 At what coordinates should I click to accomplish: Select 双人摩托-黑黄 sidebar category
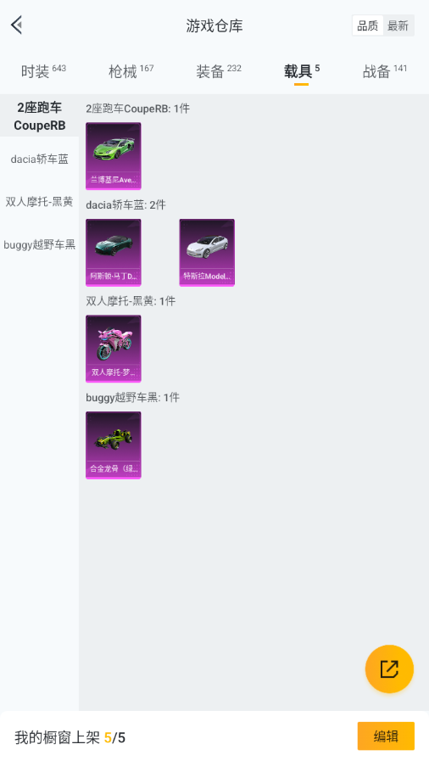tap(39, 201)
